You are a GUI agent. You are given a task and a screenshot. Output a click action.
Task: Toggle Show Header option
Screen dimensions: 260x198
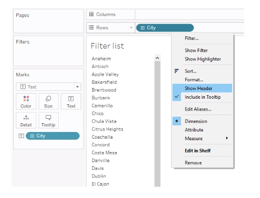[x=202, y=88]
